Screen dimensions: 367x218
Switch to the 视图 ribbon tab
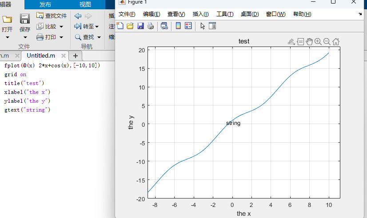click(85, 4)
